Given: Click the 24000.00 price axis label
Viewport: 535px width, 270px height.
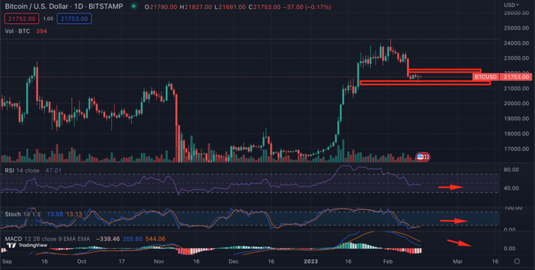Looking at the screenshot, I should pyautogui.click(x=516, y=43).
